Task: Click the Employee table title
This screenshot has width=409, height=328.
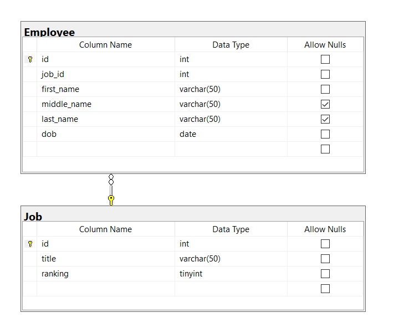Action: pos(49,32)
